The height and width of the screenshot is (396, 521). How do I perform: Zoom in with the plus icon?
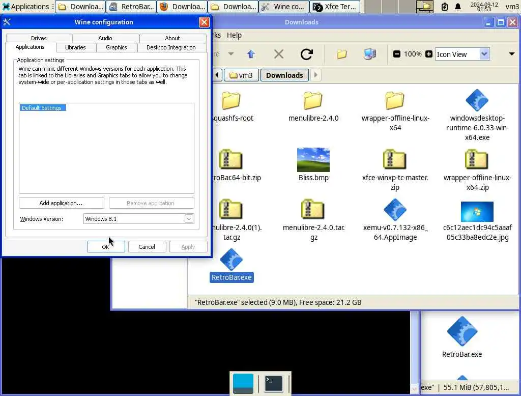428,54
